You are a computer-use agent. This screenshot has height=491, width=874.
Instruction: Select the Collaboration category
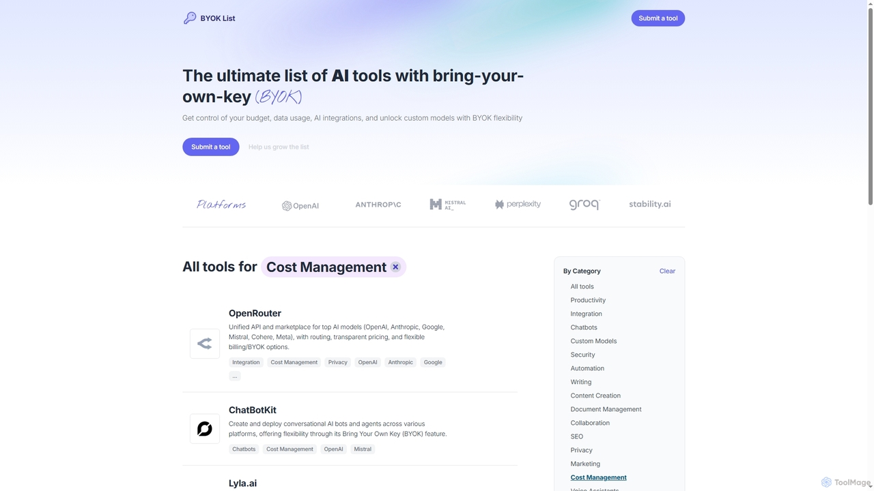point(590,423)
